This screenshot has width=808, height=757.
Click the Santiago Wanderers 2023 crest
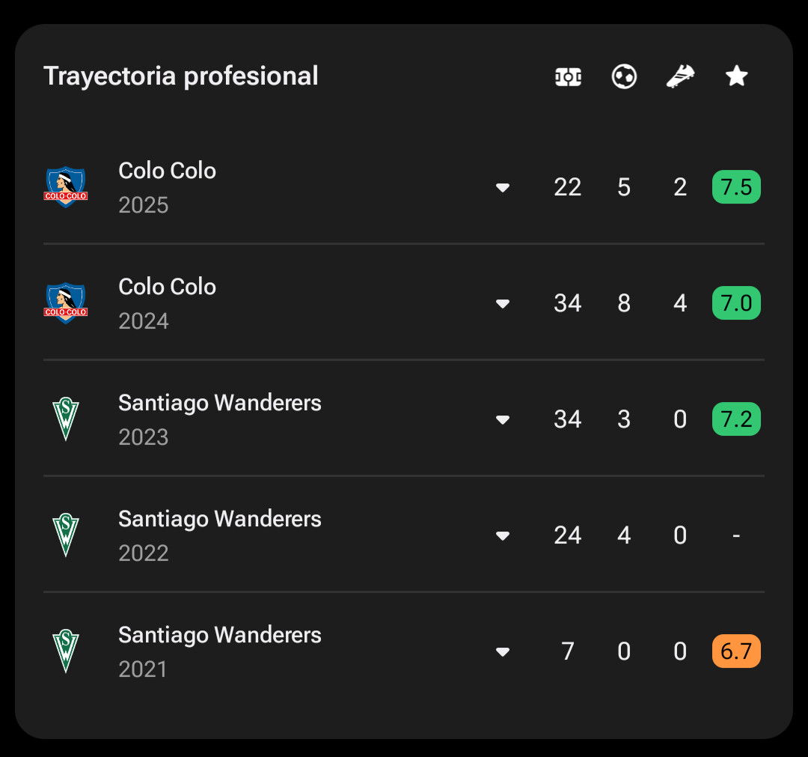pyautogui.click(x=65, y=419)
